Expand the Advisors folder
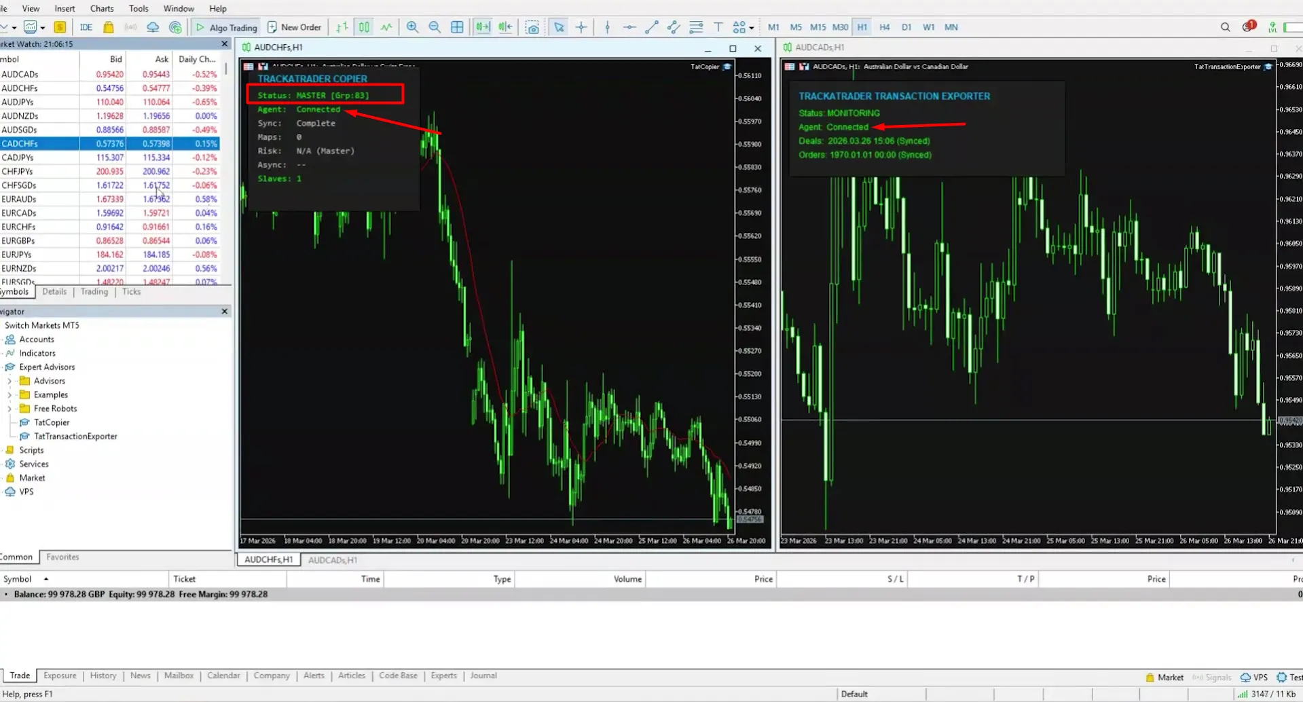The width and height of the screenshot is (1303, 702). (10, 381)
